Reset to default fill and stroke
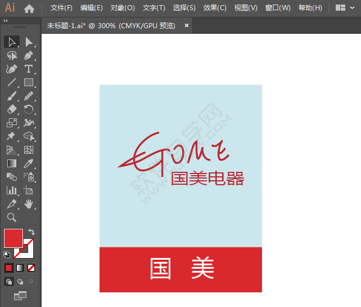 7,255
